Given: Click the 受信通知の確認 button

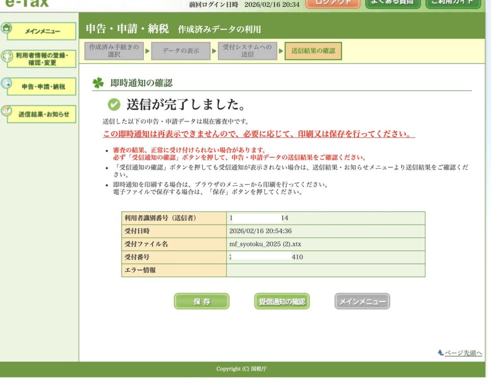Looking at the screenshot, I should [x=281, y=302].
